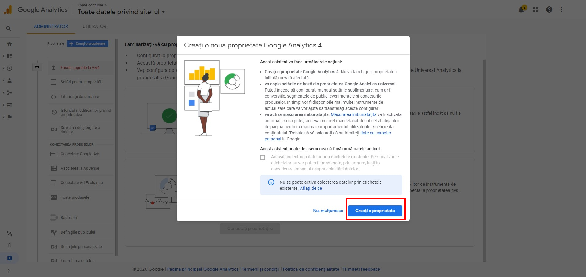586x277 pixels.
Task: Open the help question mark icon
Action: tap(549, 10)
